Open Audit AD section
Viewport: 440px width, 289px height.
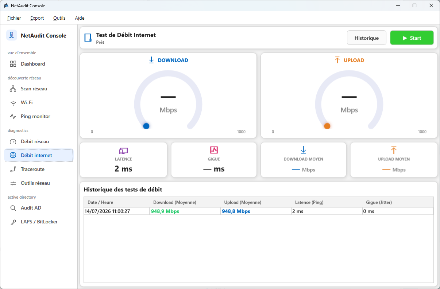[39, 208]
